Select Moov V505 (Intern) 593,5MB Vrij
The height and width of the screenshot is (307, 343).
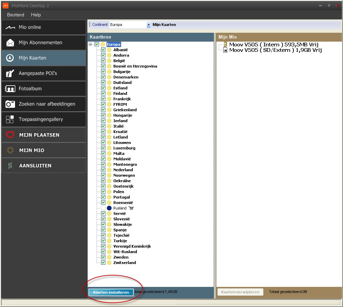click(x=274, y=45)
